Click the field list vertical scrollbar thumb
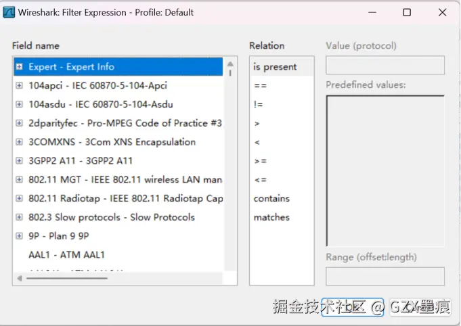Image resolution: width=461 pixels, height=326 pixels. [x=230, y=72]
